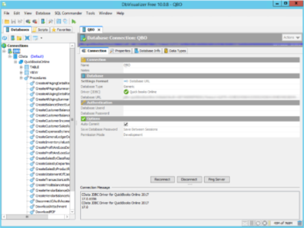Click gear icon beside DownloadPDF procedure
The width and height of the screenshot is (304, 228).
pyautogui.click(x=32, y=212)
